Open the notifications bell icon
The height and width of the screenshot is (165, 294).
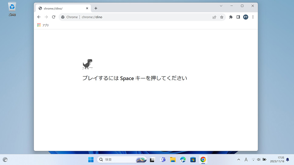click(x=288, y=160)
